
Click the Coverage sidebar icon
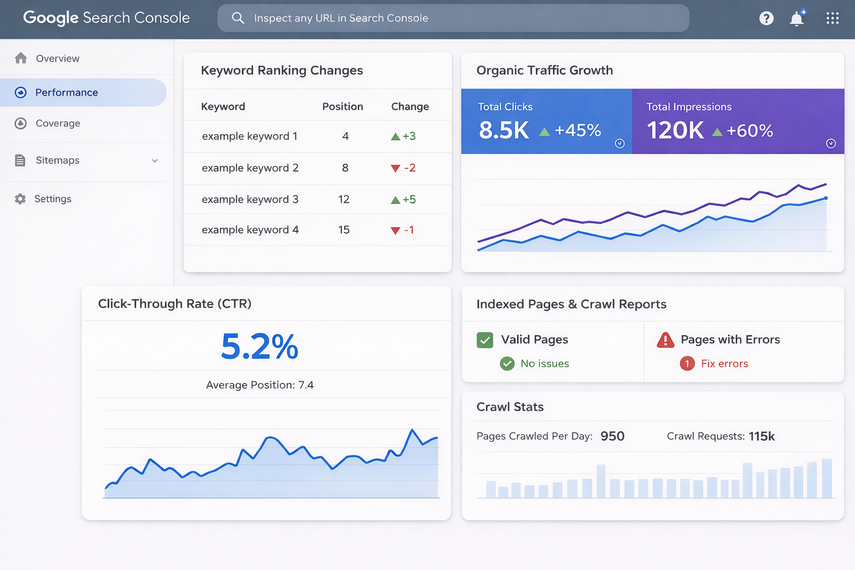pos(21,124)
